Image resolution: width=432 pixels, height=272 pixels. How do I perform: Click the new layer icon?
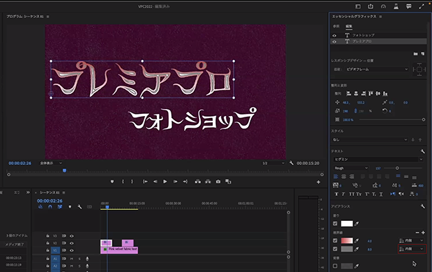[422, 54]
